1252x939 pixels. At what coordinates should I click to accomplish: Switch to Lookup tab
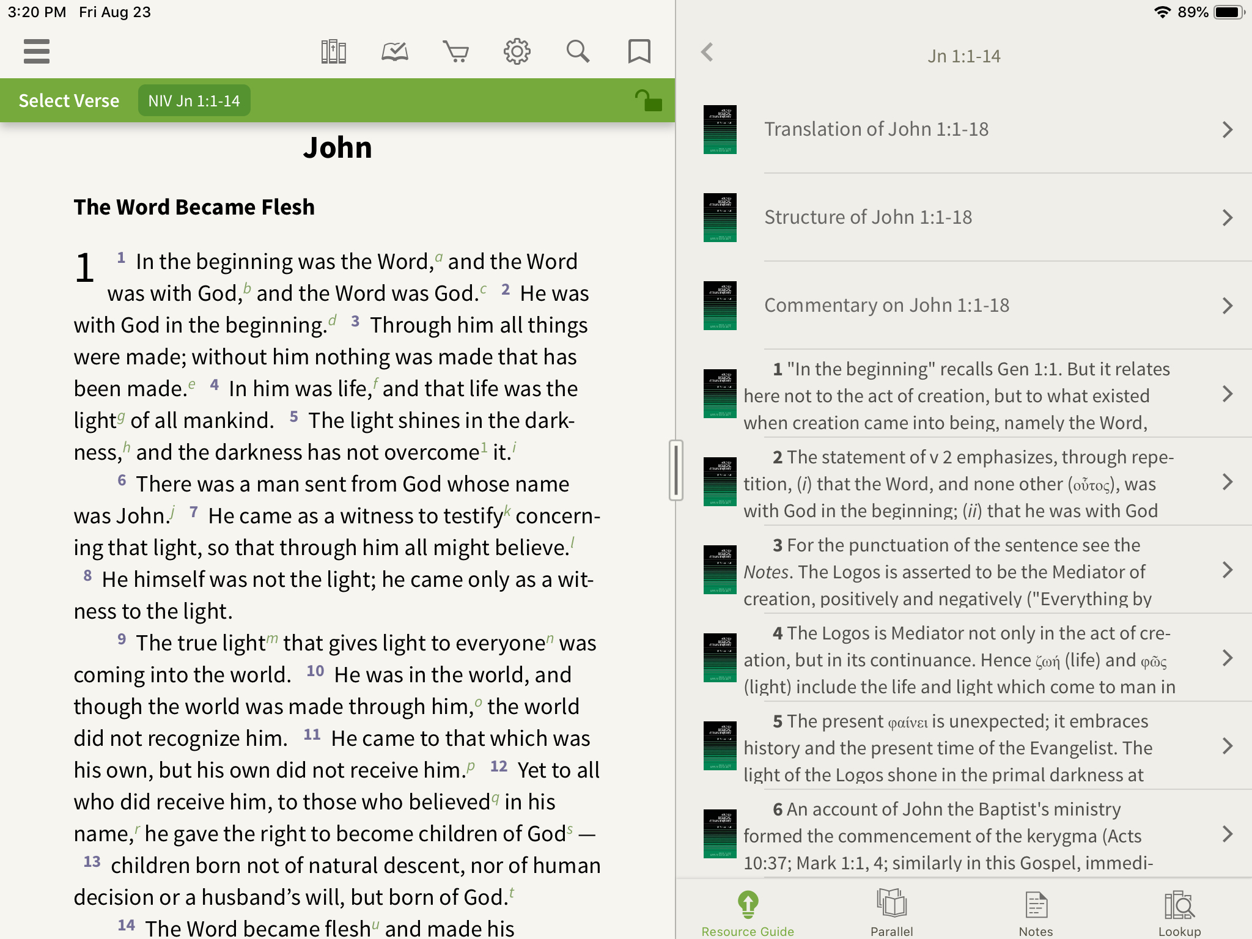[x=1179, y=913]
